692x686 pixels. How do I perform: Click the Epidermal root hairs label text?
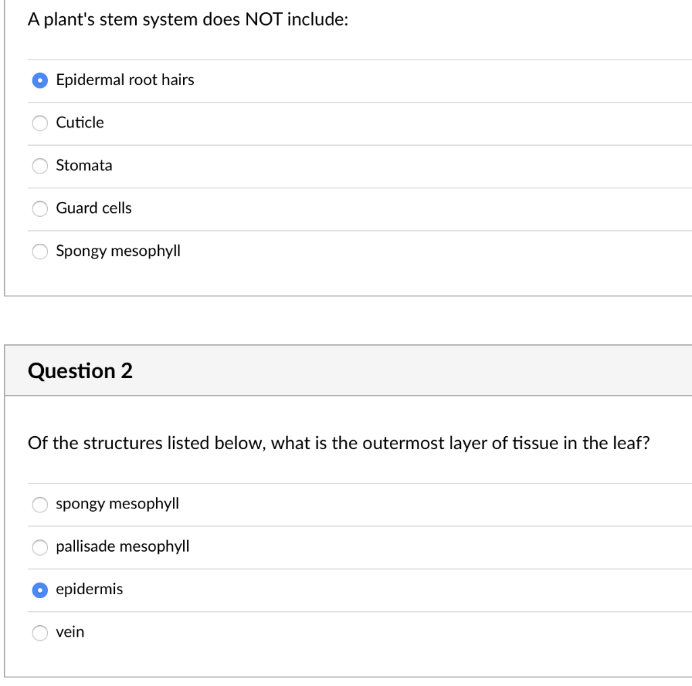125,80
